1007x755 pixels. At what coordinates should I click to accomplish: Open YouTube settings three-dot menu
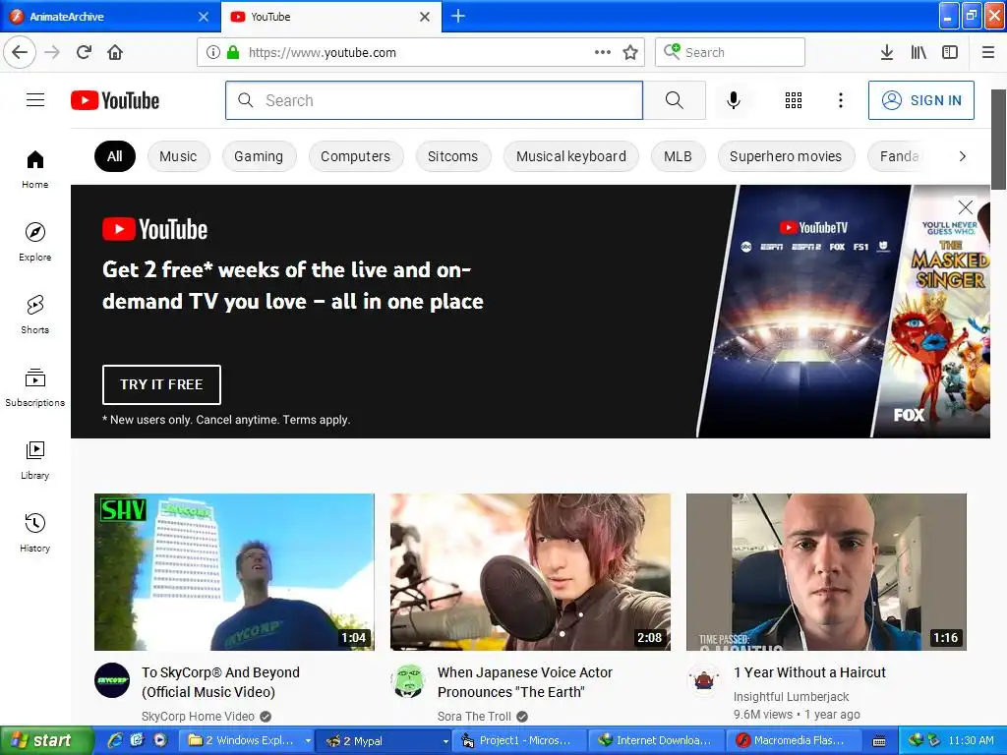tap(840, 100)
